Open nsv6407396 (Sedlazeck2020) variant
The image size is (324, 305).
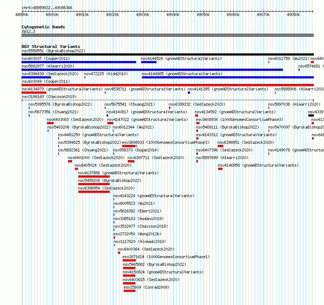pos(224,150)
